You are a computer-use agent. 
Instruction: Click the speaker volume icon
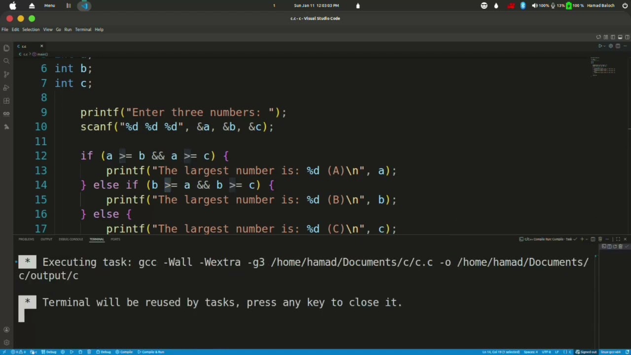[x=534, y=5]
